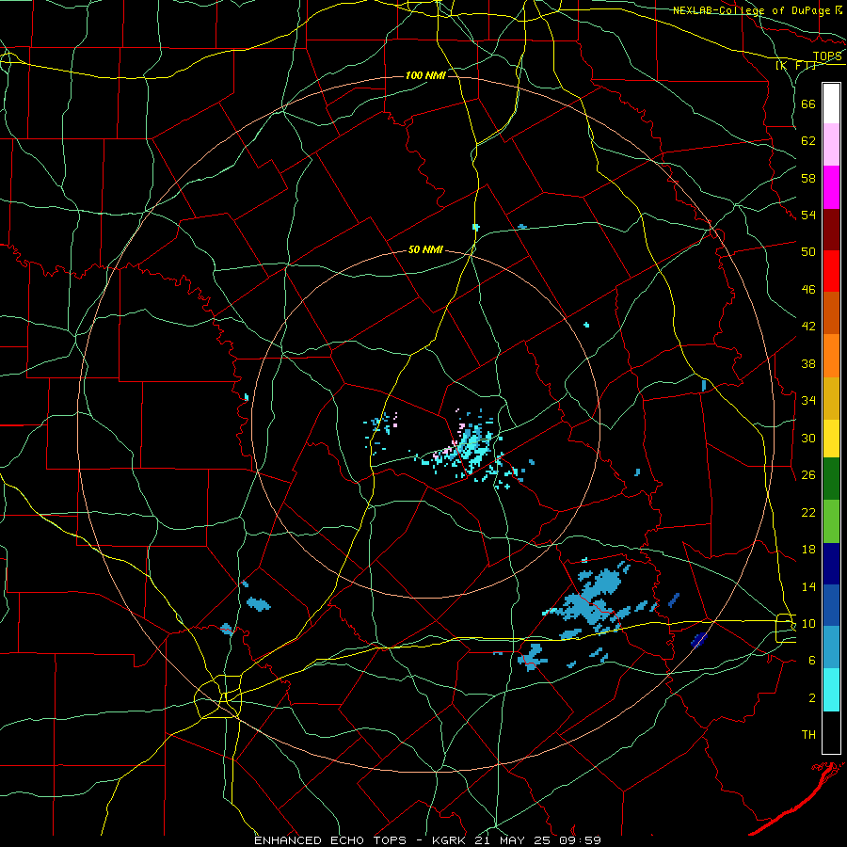
Task: Click the legend value '58'
Action: (x=808, y=178)
